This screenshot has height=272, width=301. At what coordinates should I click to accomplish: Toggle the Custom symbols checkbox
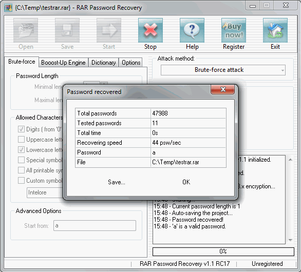(21, 181)
